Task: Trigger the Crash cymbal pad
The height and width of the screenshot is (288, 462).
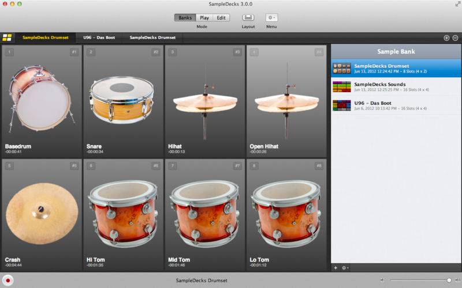Action: point(42,215)
